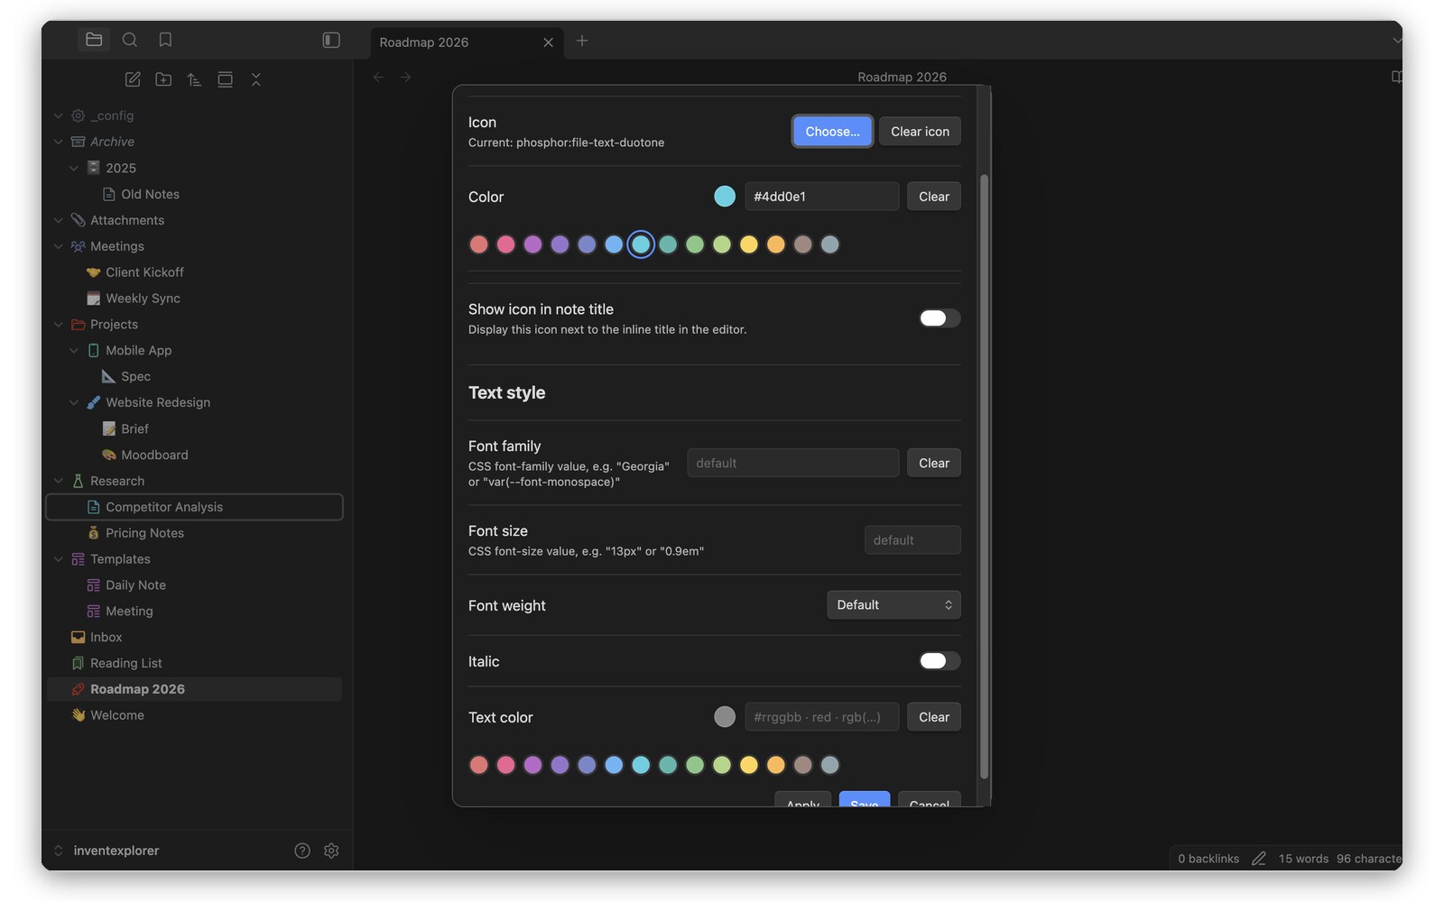
Task: Click the Clear icon button
Action: click(920, 132)
